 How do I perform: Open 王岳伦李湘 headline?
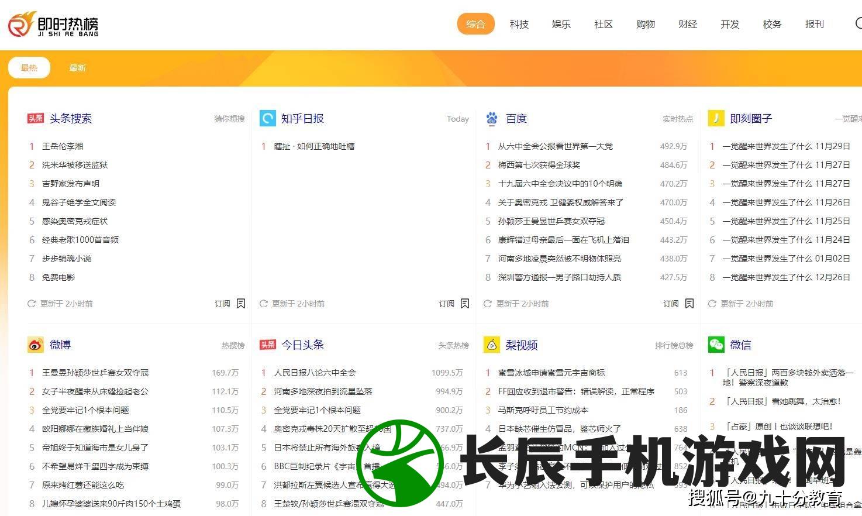coord(63,146)
